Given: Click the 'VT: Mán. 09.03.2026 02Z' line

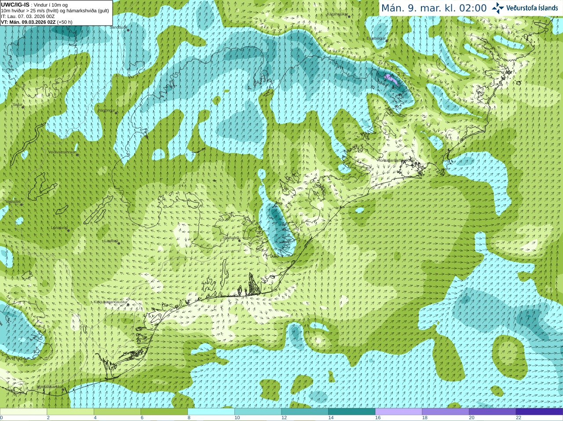Looking at the screenshot, I should [x=37, y=22].
